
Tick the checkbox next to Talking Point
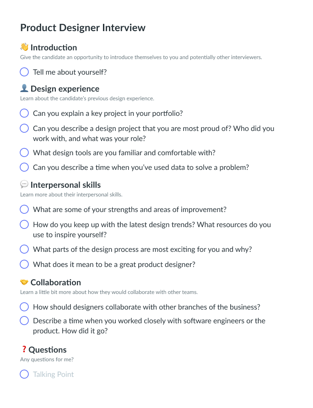24,374
